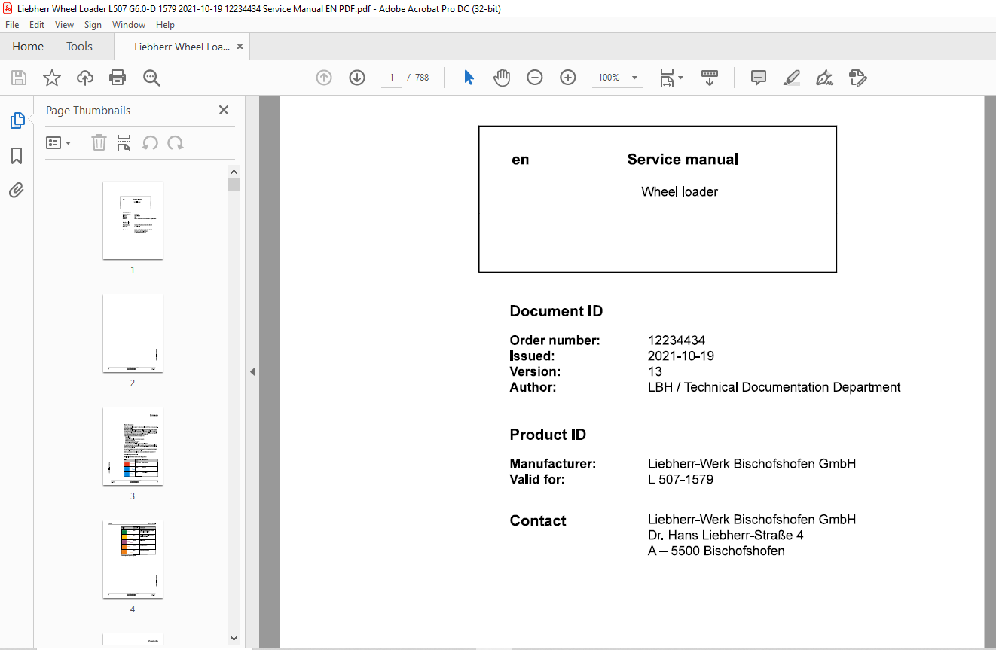996x650 pixels.
Task: Activate the Selection arrow tool
Action: point(469,78)
